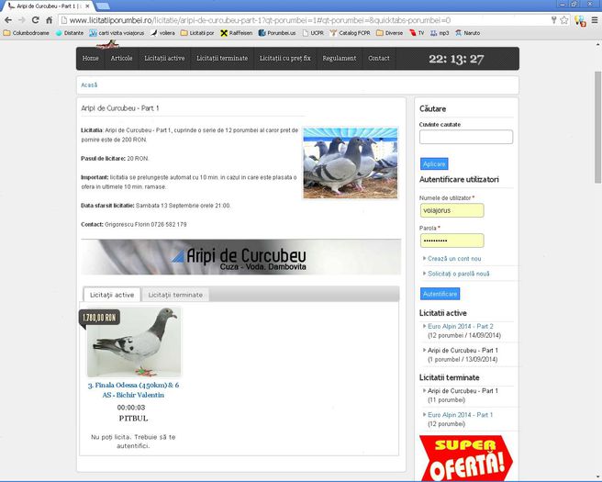Viewport: 602px width, 482px height.
Task: Bookmark this page with the star icon
Action: point(547,19)
